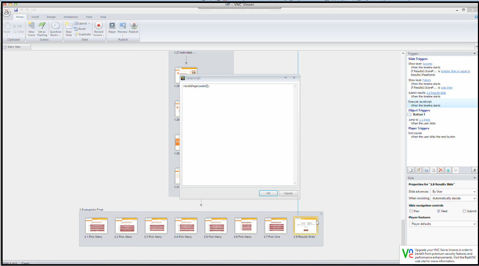This screenshot has height=266, width=479.
Task: Enable the Submit navigation checkbox
Action: (464, 211)
